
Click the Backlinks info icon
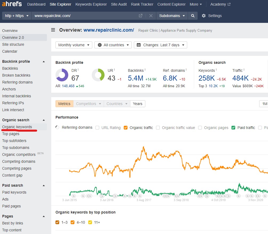tap(145, 70)
